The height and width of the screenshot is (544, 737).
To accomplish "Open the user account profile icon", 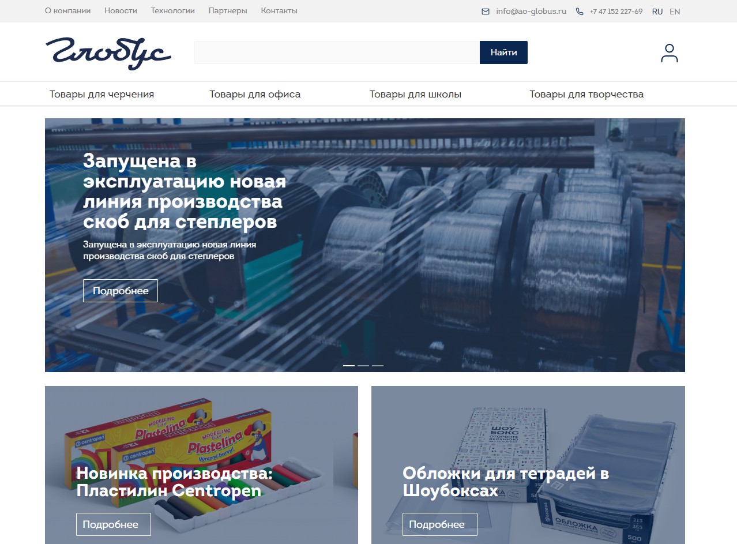I will [669, 52].
